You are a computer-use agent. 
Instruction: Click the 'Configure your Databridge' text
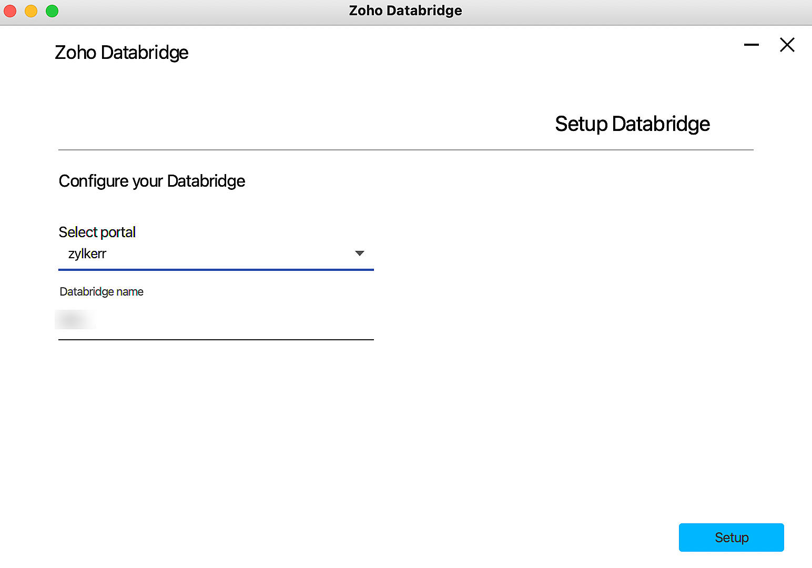coord(152,181)
